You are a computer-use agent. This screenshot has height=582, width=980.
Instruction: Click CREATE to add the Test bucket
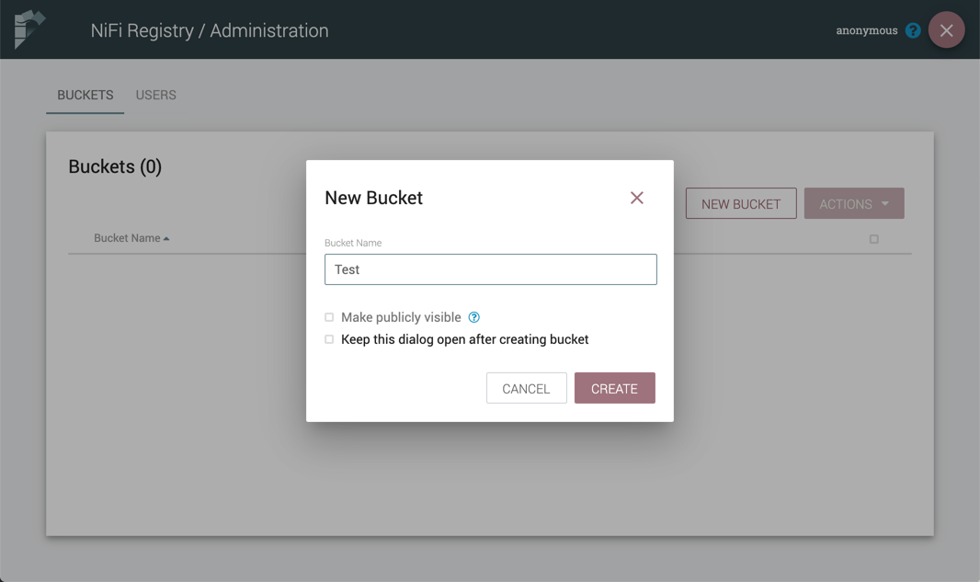[x=614, y=388]
